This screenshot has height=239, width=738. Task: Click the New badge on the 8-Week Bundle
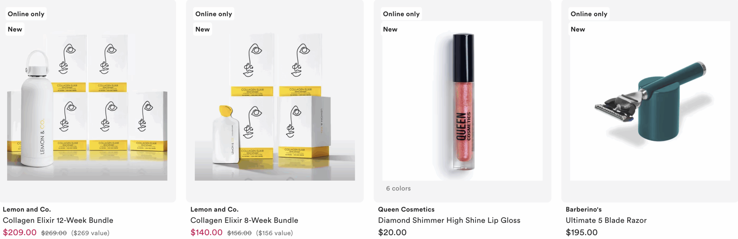point(202,29)
